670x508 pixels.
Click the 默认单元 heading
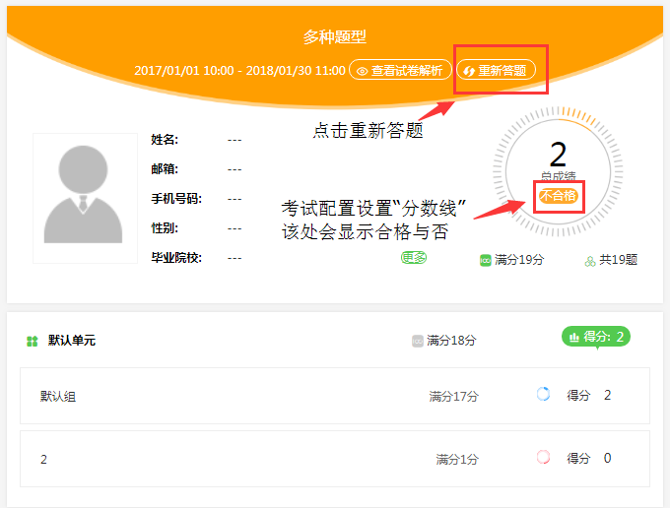(x=72, y=341)
